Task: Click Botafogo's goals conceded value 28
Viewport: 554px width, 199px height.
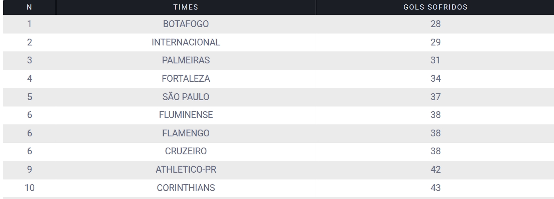Action: tap(436, 24)
